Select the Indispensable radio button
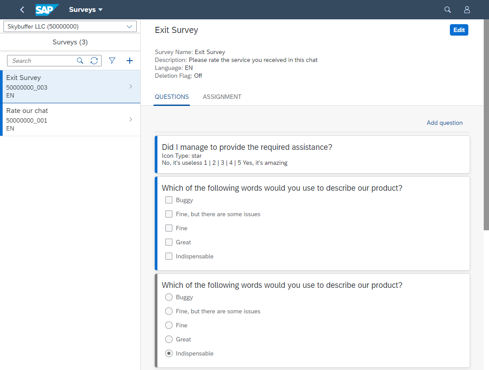 click(x=169, y=353)
